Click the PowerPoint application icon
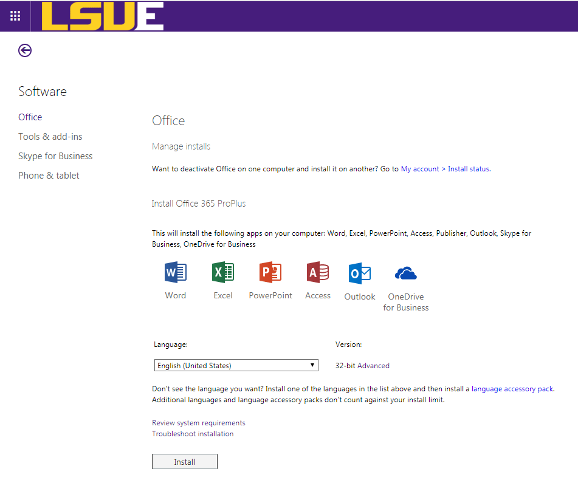578x480 pixels. coord(270,272)
